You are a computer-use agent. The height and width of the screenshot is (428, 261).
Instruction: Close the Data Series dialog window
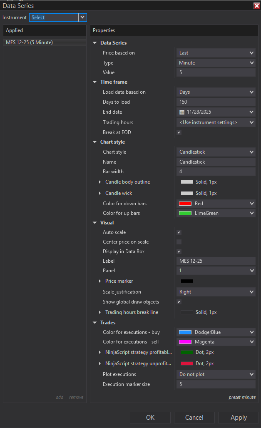(x=256, y=6)
